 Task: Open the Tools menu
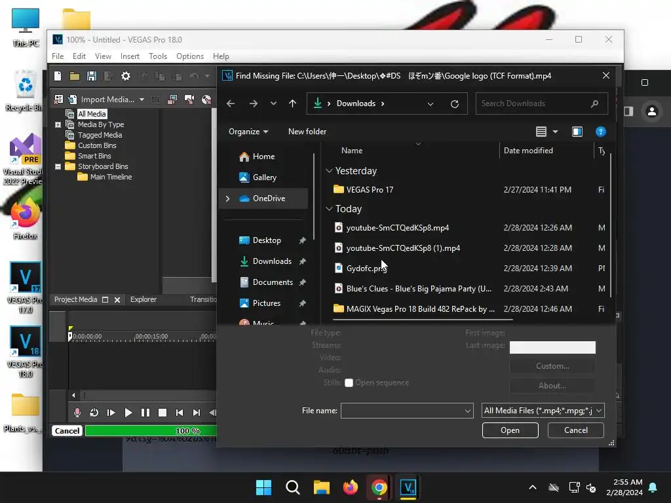[158, 56]
